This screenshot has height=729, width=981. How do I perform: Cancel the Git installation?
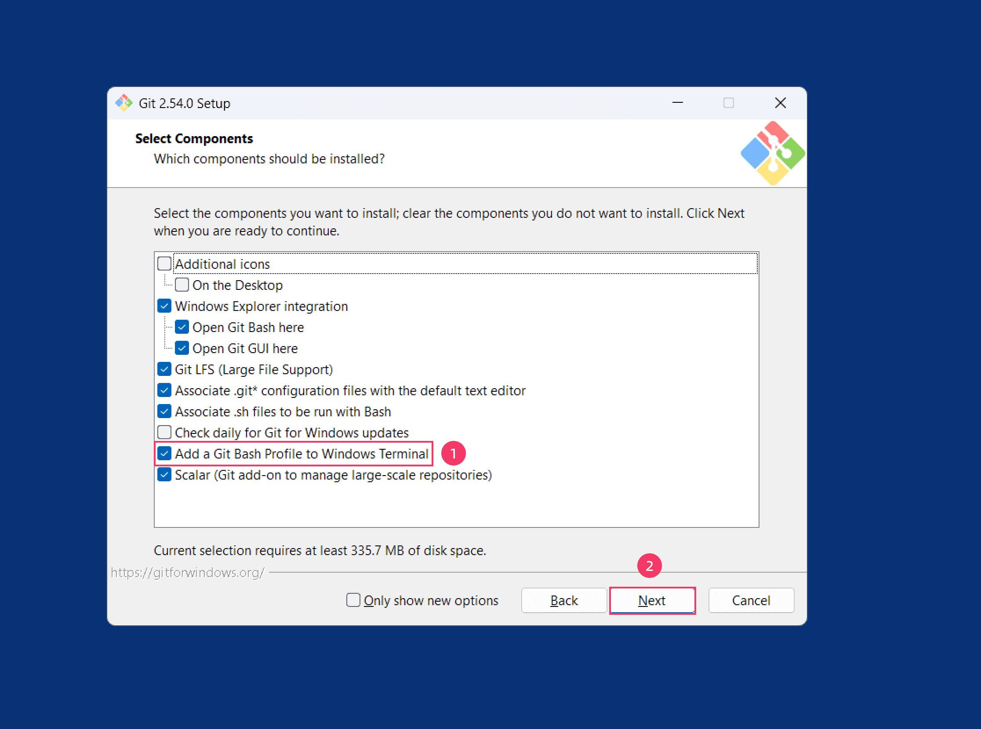[x=751, y=600]
